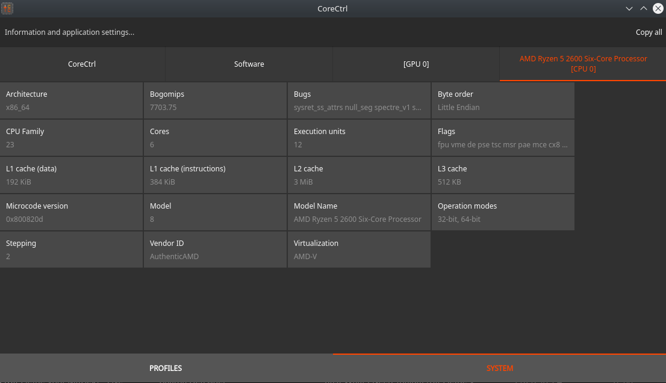Open the SYSTEM section at bottom
The width and height of the screenshot is (666, 383).
click(499, 368)
